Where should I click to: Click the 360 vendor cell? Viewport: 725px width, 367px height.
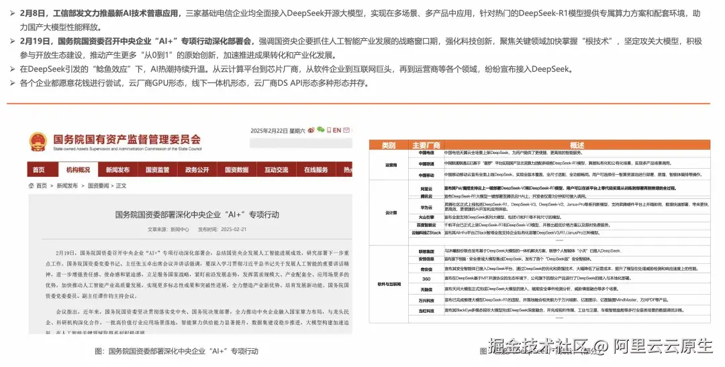426,279
